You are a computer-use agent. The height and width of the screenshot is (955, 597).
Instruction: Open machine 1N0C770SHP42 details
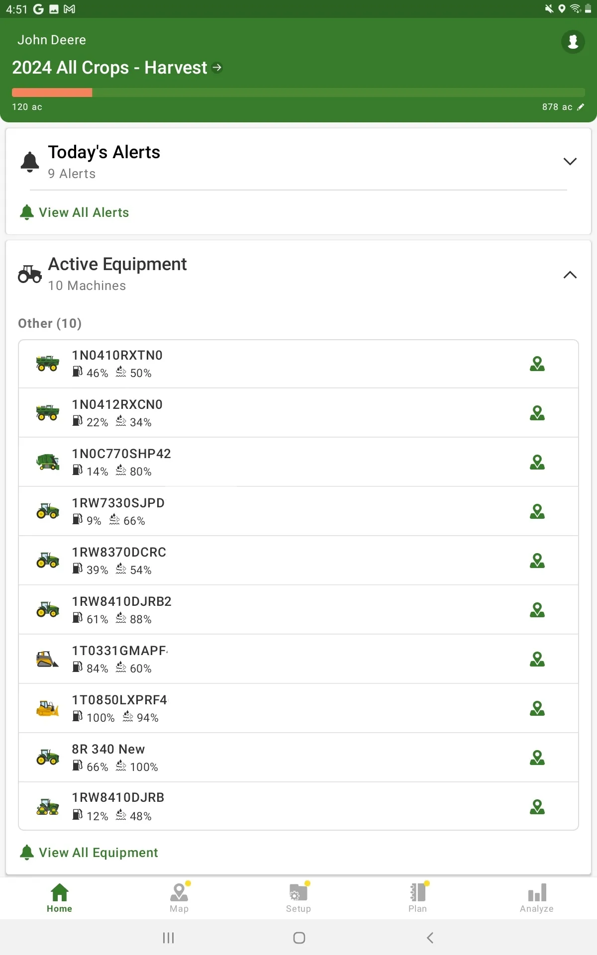click(x=298, y=462)
